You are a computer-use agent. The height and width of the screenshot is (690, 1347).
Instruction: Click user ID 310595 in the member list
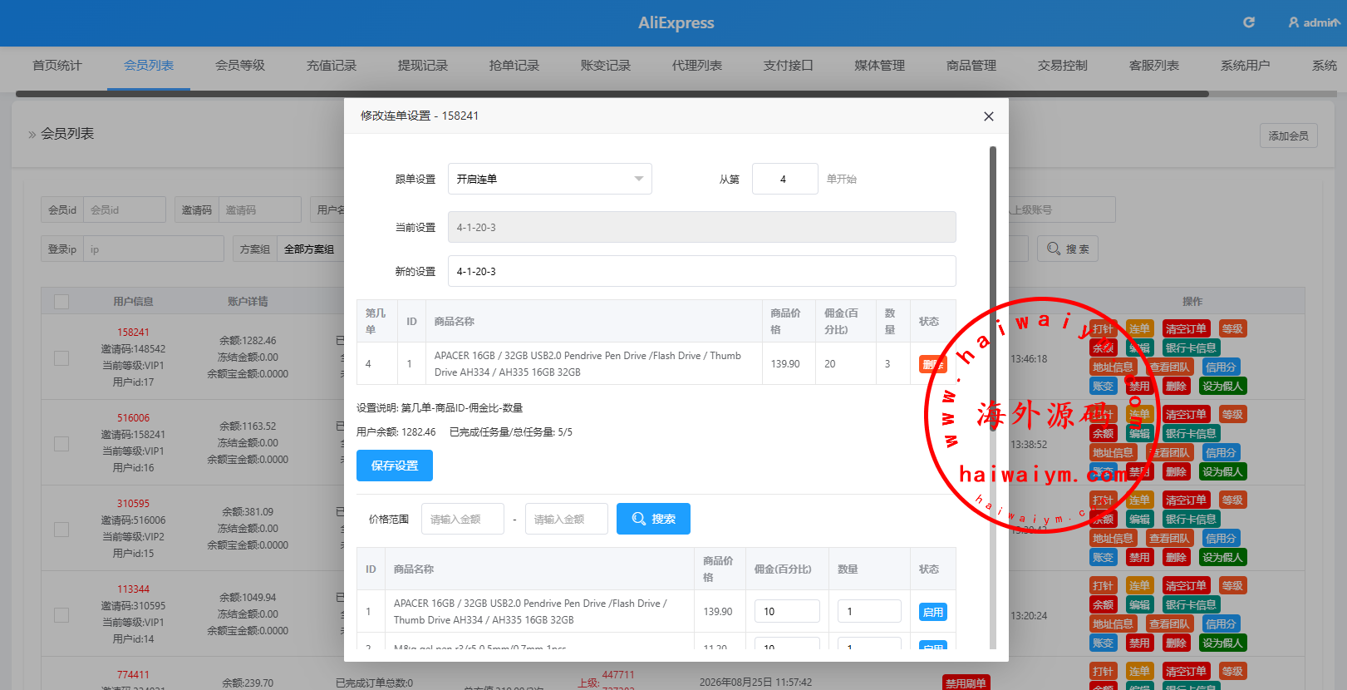133,504
